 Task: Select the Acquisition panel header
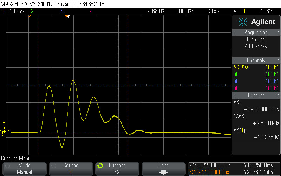click(256, 33)
